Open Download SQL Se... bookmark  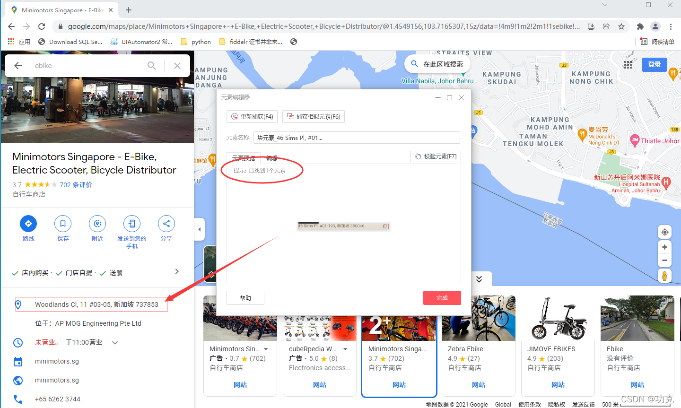coord(70,42)
